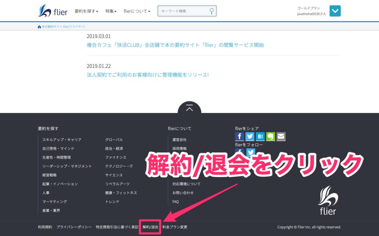
Task: Open the flierについて header menu
Action: [137, 11]
